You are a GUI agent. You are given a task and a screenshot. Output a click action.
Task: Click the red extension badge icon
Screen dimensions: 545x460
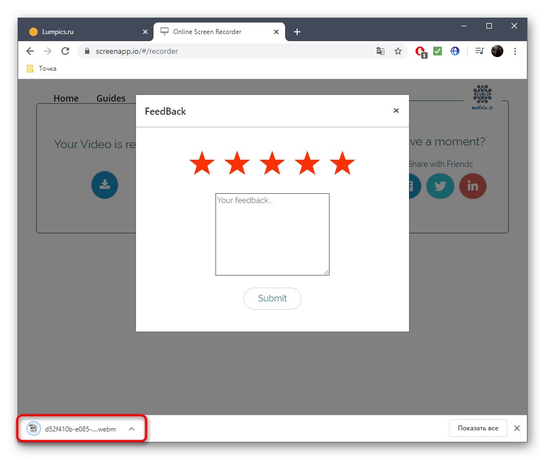pyautogui.click(x=419, y=51)
